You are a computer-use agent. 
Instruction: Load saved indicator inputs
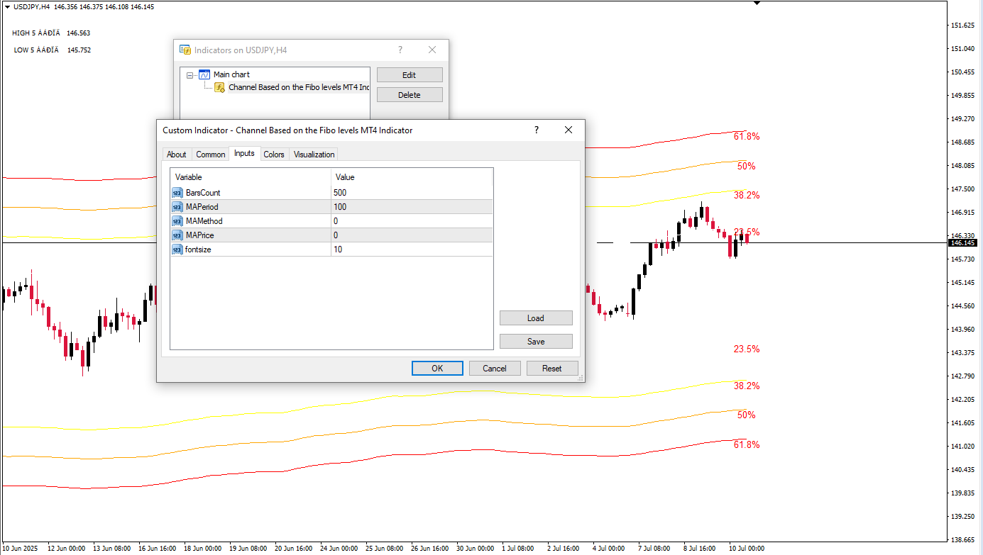tap(536, 318)
